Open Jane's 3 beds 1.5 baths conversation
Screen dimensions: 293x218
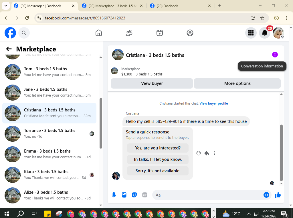click(49, 92)
